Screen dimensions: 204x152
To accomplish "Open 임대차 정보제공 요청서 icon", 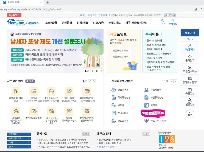I will (x=69, y=111).
